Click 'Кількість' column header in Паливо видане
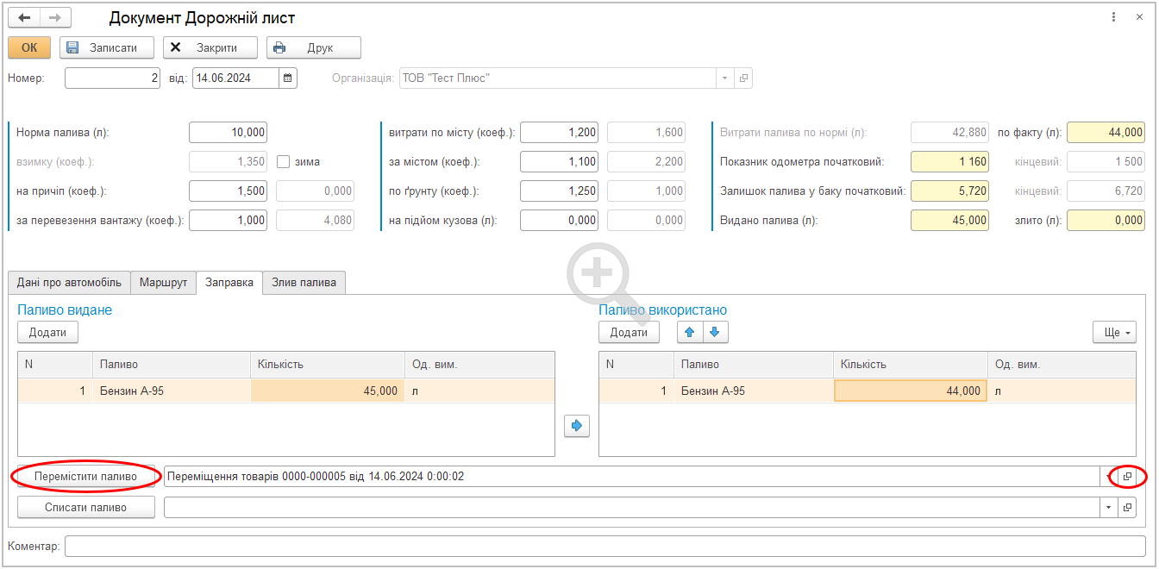 328,365
